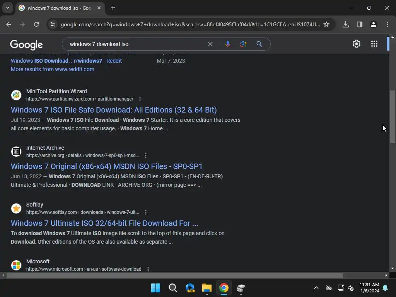Click the Google logo
This screenshot has height=297, width=396.
point(26,45)
